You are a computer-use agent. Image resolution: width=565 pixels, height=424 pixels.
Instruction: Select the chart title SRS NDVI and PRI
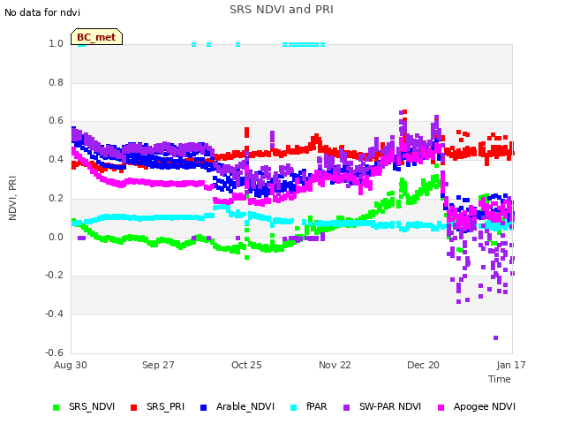282,10
